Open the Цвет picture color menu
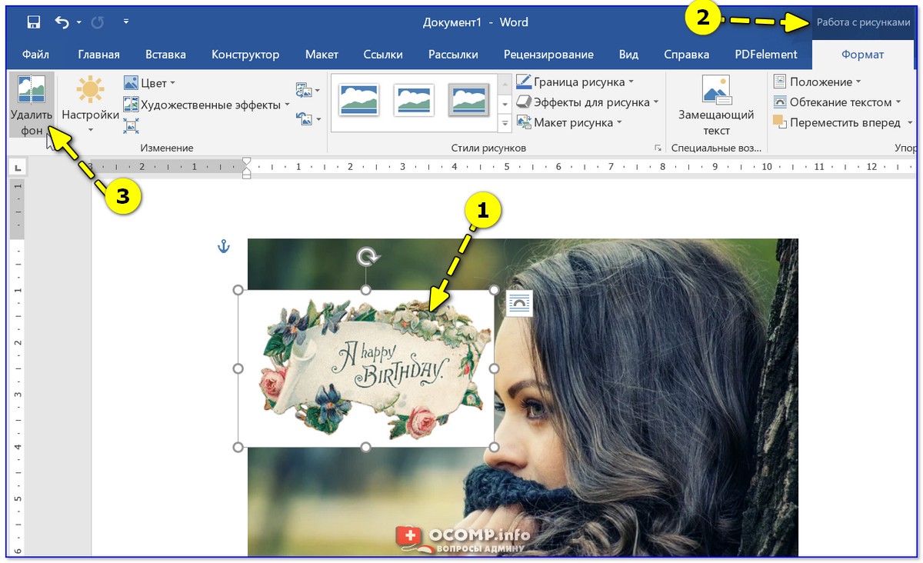Image resolution: width=923 pixels, height=563 pixels. (x=149, y=82)
